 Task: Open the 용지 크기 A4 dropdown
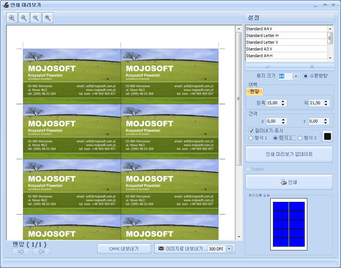point(295,76)
